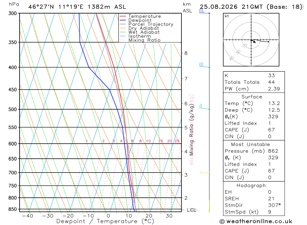The width and height of the screenshot is (307, 225).
Task: Click the Surface Temp value 13.2
Action: pos(274,103)
